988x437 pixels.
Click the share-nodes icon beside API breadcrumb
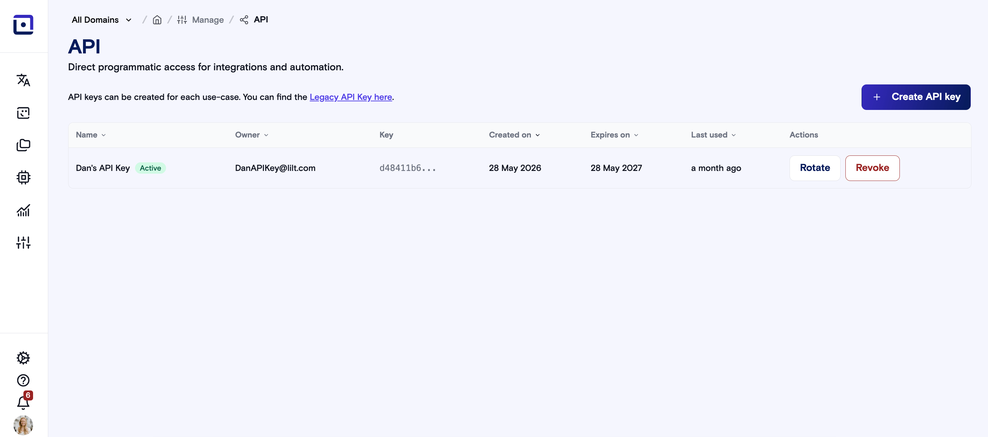(x=244, y=20)
